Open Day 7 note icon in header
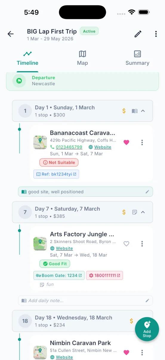This screenshot has width=165, height=360. 135,212
